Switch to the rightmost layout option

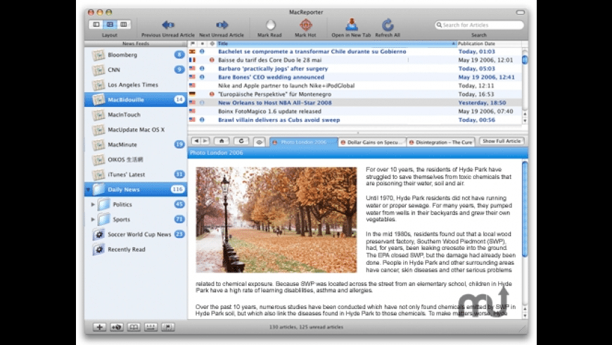(x=123, y=25)
